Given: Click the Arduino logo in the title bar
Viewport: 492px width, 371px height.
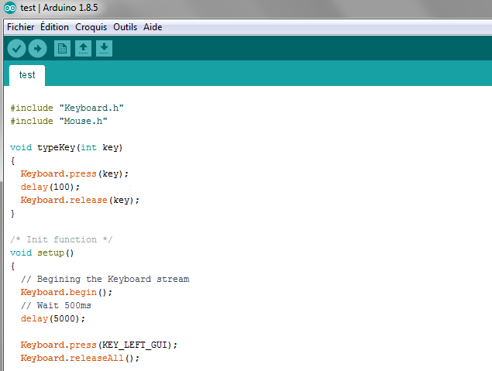Looking at the screenshot, I should click(10, 8).
